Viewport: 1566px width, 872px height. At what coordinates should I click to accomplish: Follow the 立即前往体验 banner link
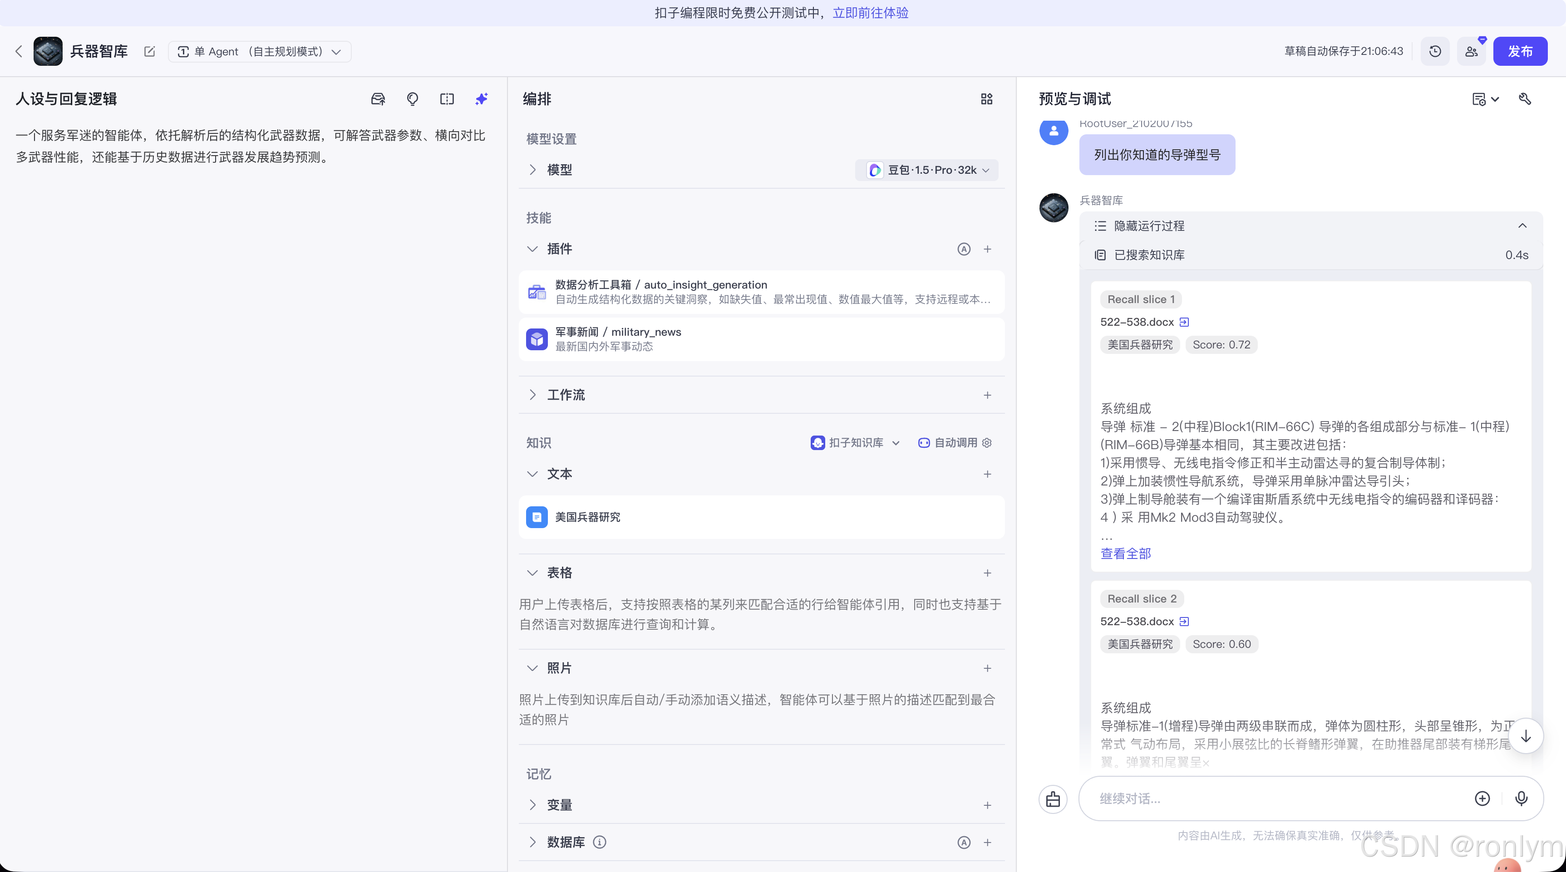(x=871, y=13)
